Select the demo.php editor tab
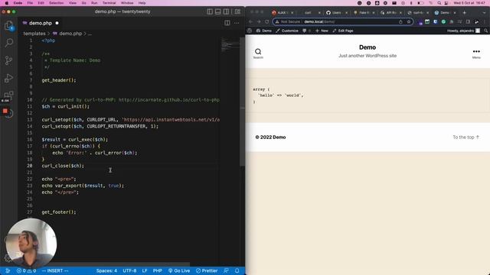 pyautogui.click(x=41, y=23)
